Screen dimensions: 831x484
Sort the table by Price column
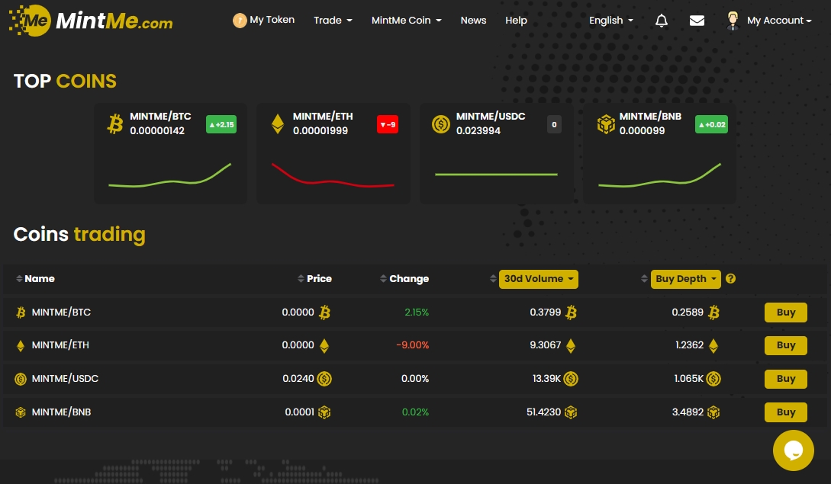(x=314, y=279)
